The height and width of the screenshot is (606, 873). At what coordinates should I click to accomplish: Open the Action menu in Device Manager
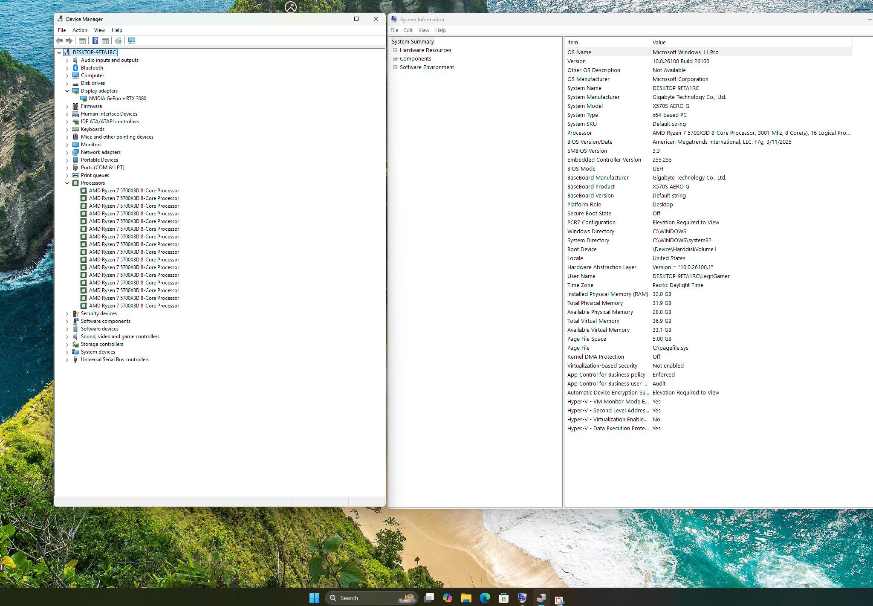[x=80, y=30]
